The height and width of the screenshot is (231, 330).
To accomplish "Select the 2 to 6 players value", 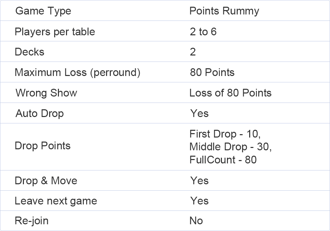I will tap(203, 32).
